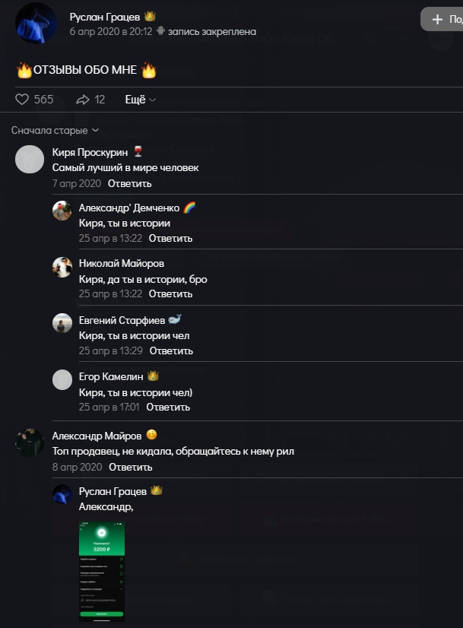The image size is (463, 628).
Task: Open the green payment screenshot thumbnail
Action: point(102,571)
